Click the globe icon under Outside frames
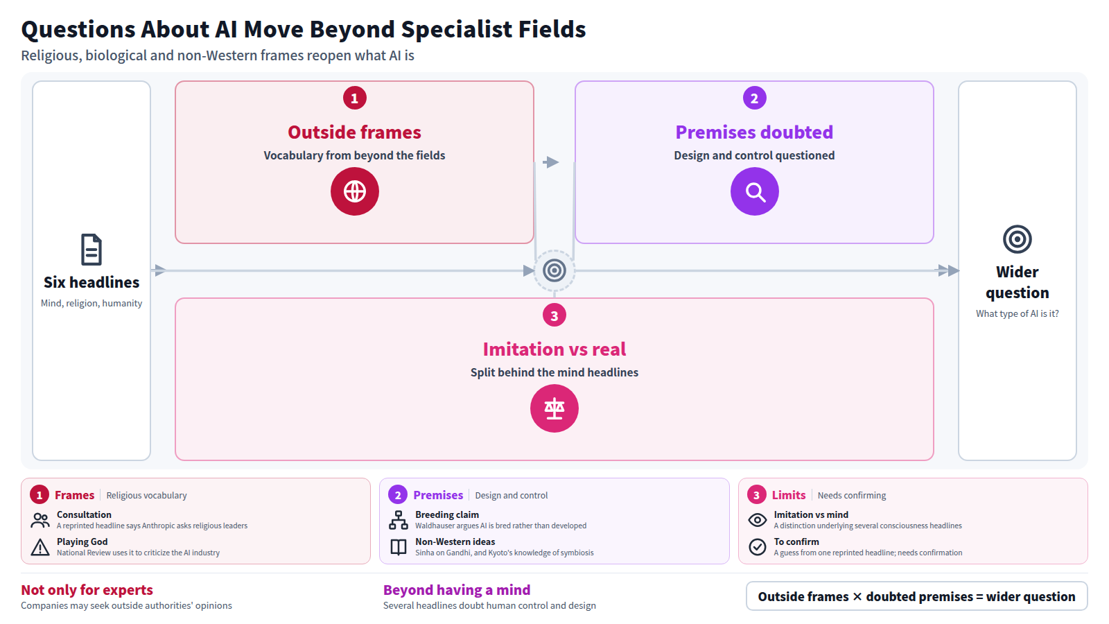This screenshot has height=624, width=1109. 355,191
